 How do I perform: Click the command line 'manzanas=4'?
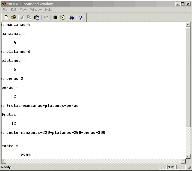coord(18,25)
